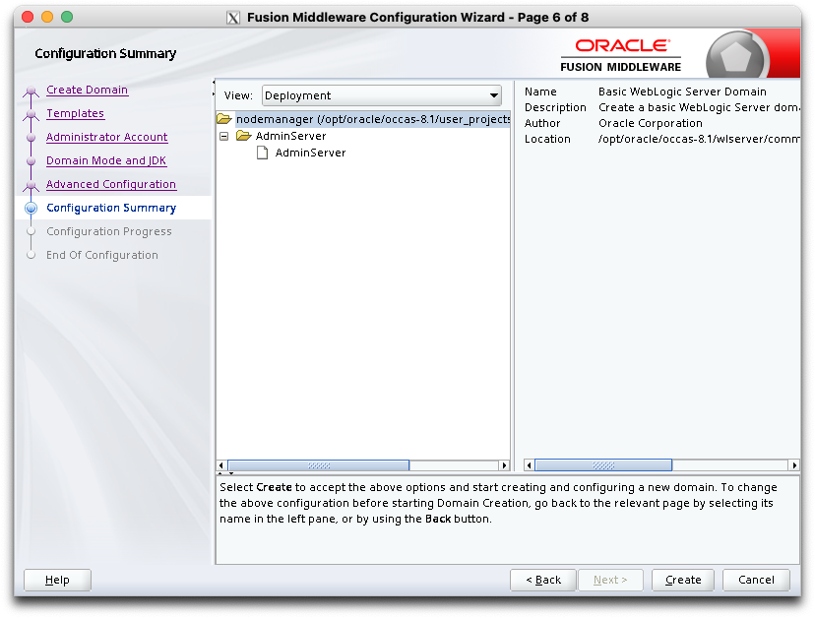Go to the Templates step

[75, 113]
